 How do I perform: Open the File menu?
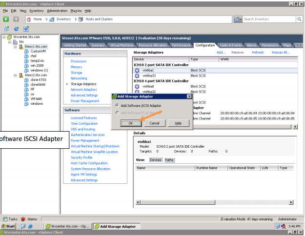click(x=5, y=11)
